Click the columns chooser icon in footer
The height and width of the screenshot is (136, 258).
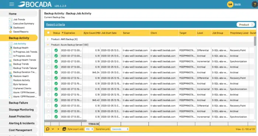64,129
